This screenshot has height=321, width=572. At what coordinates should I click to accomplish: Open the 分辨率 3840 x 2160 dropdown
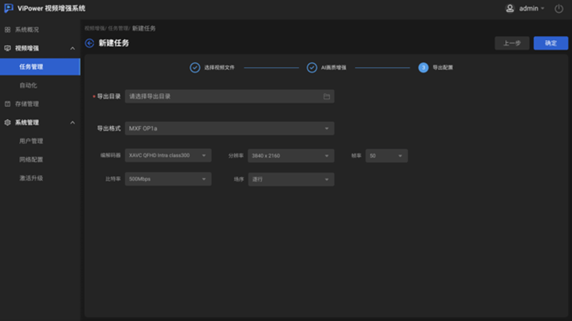pyautogui.click(x=291, y=156)
